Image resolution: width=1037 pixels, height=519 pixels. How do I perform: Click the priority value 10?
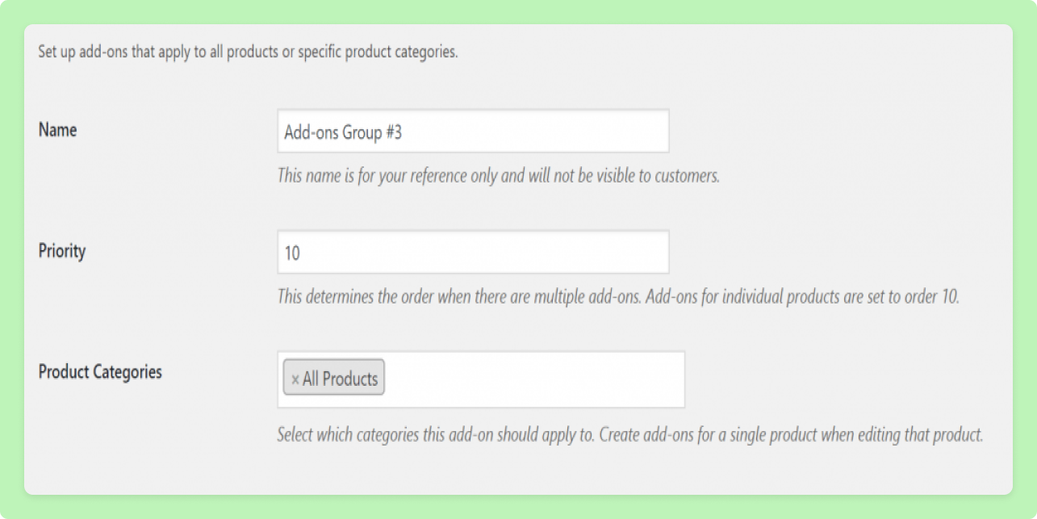tap(290, 251)
